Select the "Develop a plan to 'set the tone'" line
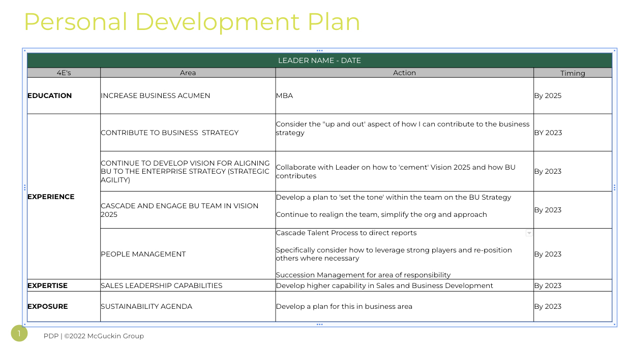 394,197
